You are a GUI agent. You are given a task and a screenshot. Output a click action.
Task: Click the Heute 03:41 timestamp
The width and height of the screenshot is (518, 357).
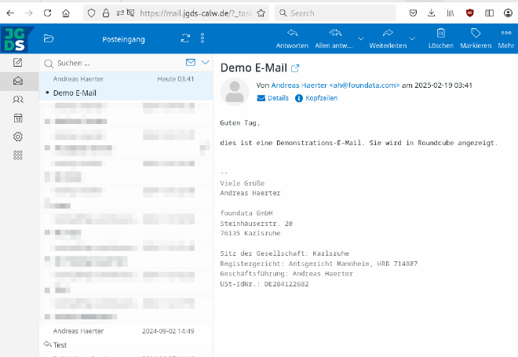click(x=176, y=79)
